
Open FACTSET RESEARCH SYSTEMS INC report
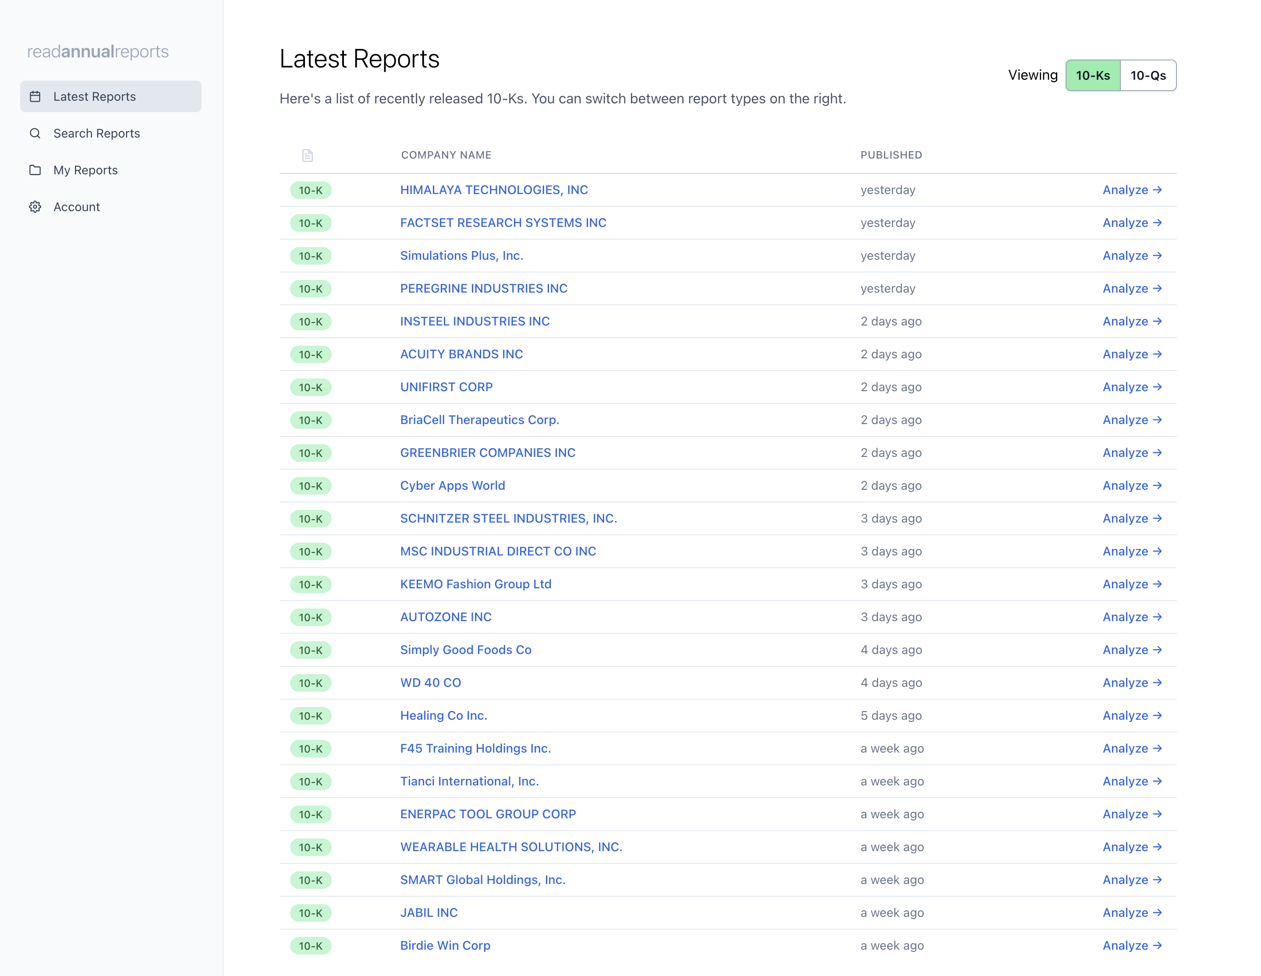pyautogui.click(x=503, y=223)
